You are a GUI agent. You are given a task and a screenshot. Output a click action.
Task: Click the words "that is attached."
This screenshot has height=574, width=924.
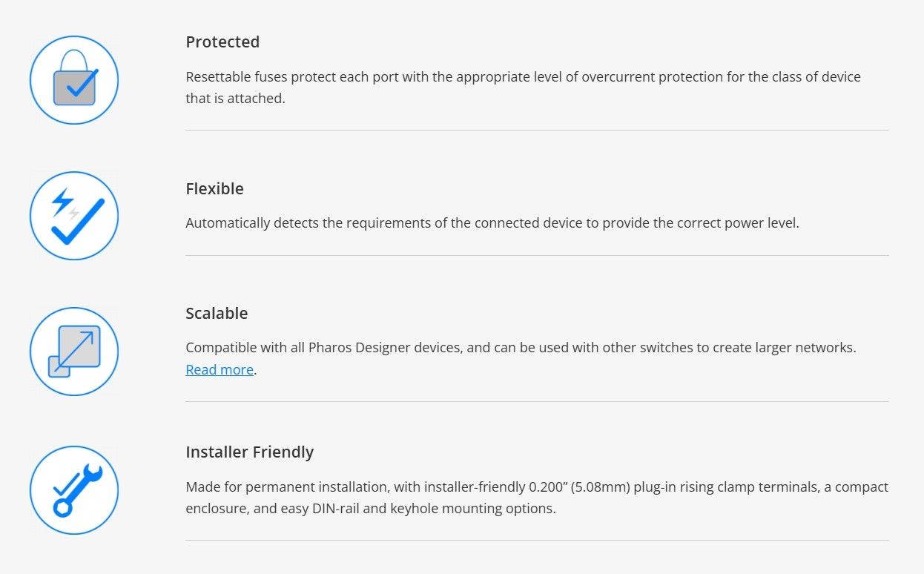(235, 98)
